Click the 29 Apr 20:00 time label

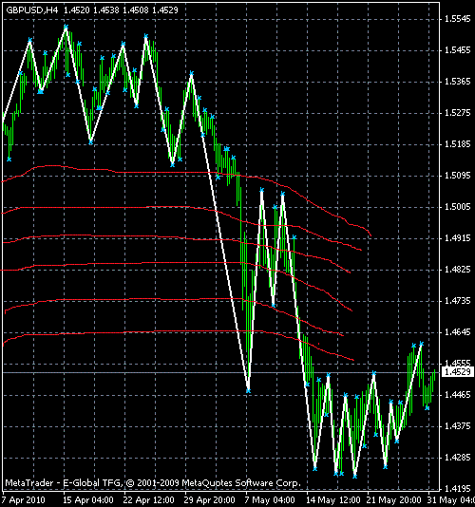coord(210,500)
